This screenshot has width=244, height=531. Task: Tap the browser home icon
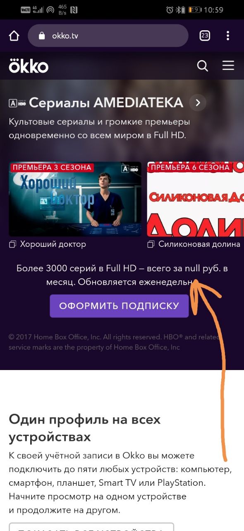(x=14, y=36)
